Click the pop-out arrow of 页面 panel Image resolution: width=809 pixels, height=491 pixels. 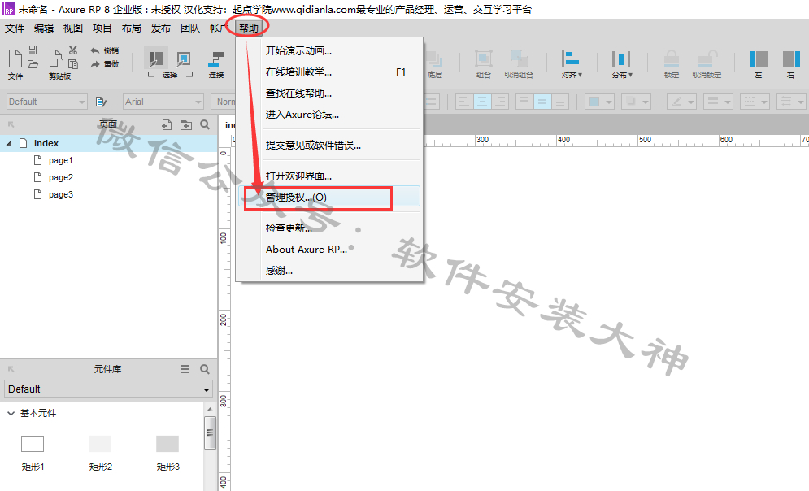[x=11, y=124]
